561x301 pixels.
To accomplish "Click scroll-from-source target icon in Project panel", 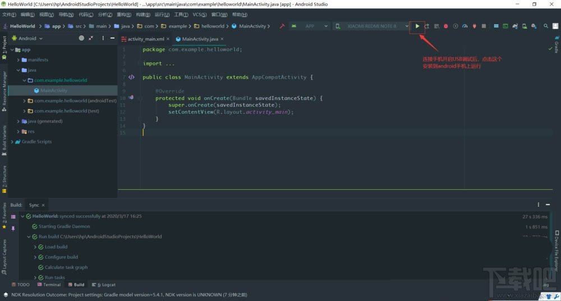I will click(x=81, y=38).
